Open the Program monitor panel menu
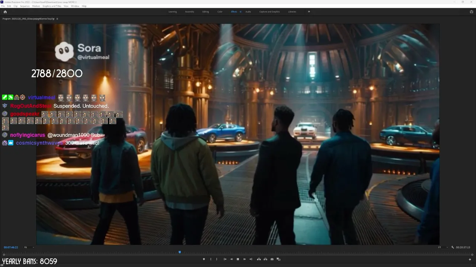The width and height of the screenshot is (476, 267). (x=57, y=19)
